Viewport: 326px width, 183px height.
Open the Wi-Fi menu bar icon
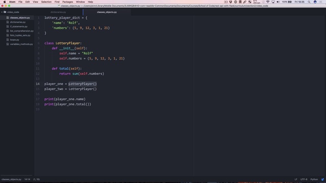coord(268,2)
